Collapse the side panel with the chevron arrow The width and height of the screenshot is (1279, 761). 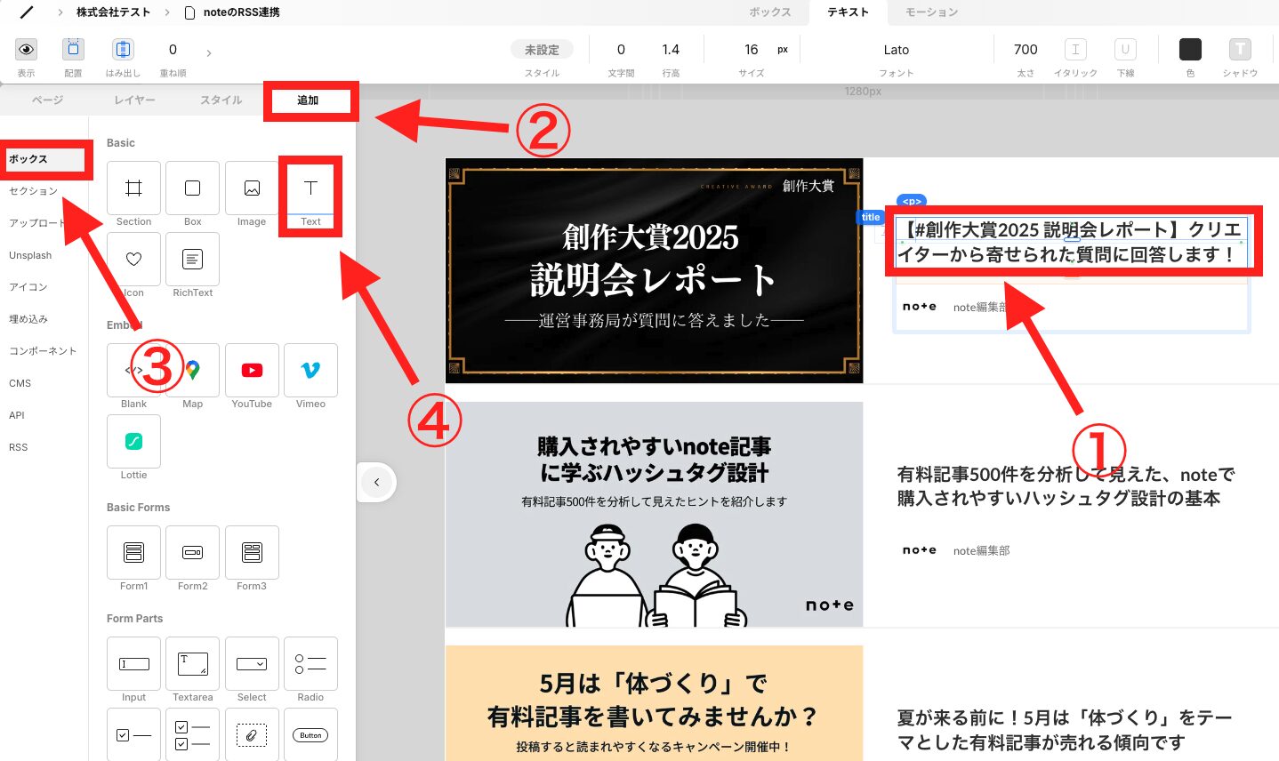pyautogui.click(x=376, y=482)
